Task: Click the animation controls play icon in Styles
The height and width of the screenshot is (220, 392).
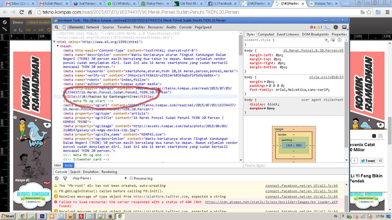Action: (339, 40)
